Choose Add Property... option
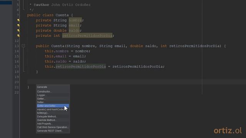 53,124
